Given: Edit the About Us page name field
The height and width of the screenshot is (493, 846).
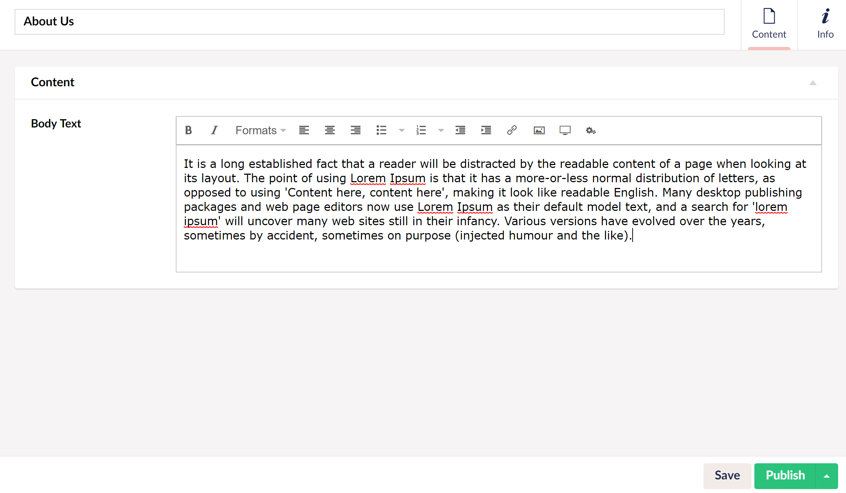Looking at the screenshot, I should 369,22.
